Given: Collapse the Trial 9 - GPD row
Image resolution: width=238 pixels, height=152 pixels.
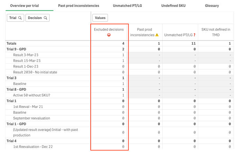Looking at the screenshot, I should [16, 49].
